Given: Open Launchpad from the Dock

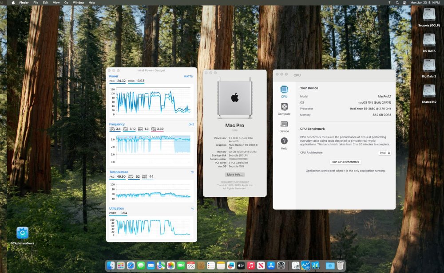Looking at the screenshot, I should (x=121, y=265).
